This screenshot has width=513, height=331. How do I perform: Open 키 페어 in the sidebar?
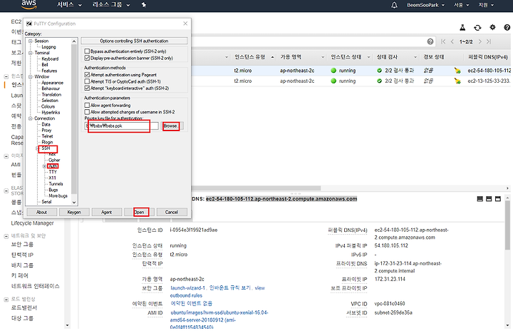point(20,275)
